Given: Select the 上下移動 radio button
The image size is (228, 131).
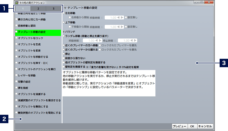Looking at the screenshot, I should 64,22.
